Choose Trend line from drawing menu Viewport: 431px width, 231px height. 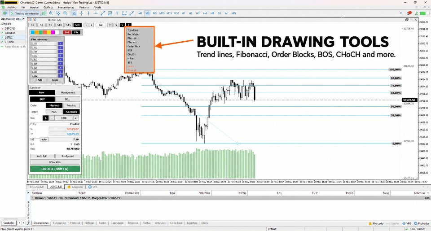click(133, 30)
